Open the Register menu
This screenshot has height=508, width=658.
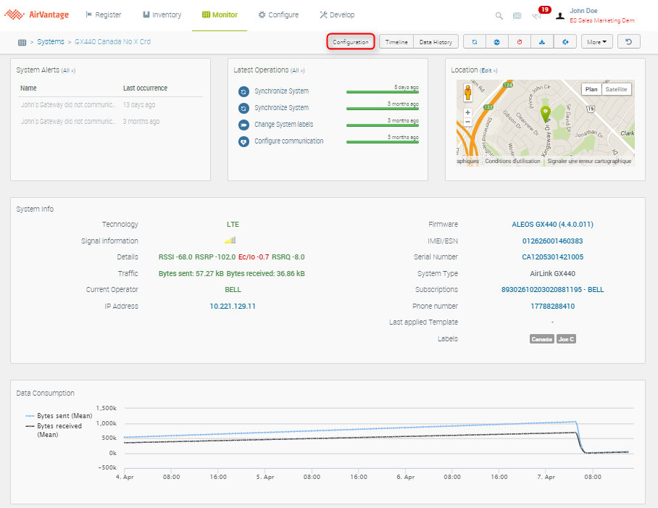pyautogui.click(x=103, y=14)
